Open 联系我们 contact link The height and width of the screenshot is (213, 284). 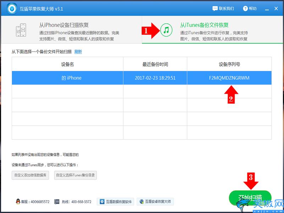[x=223, y=9]
